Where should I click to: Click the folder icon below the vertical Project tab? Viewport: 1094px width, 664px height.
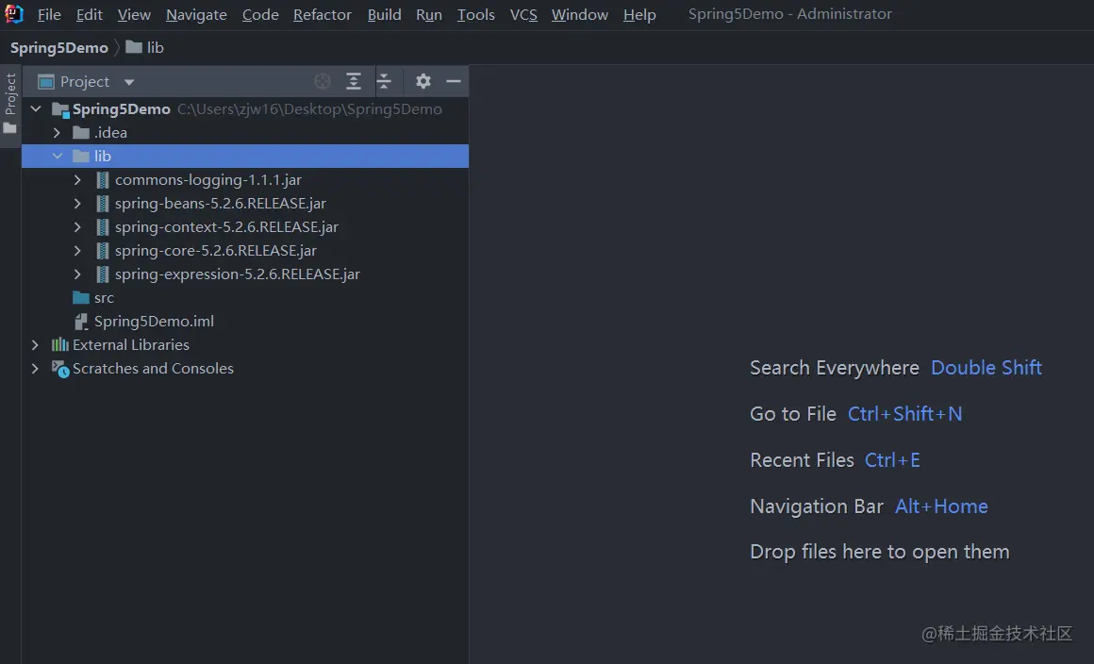coord(9,128)
